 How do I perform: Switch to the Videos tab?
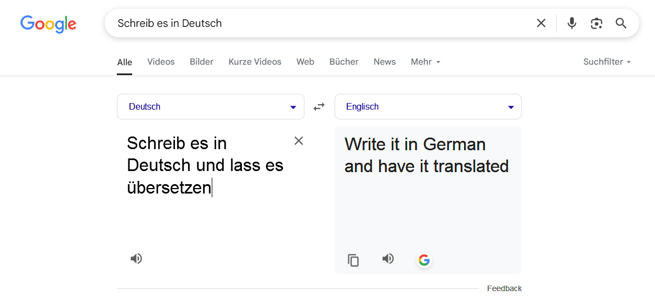[161, 62]
